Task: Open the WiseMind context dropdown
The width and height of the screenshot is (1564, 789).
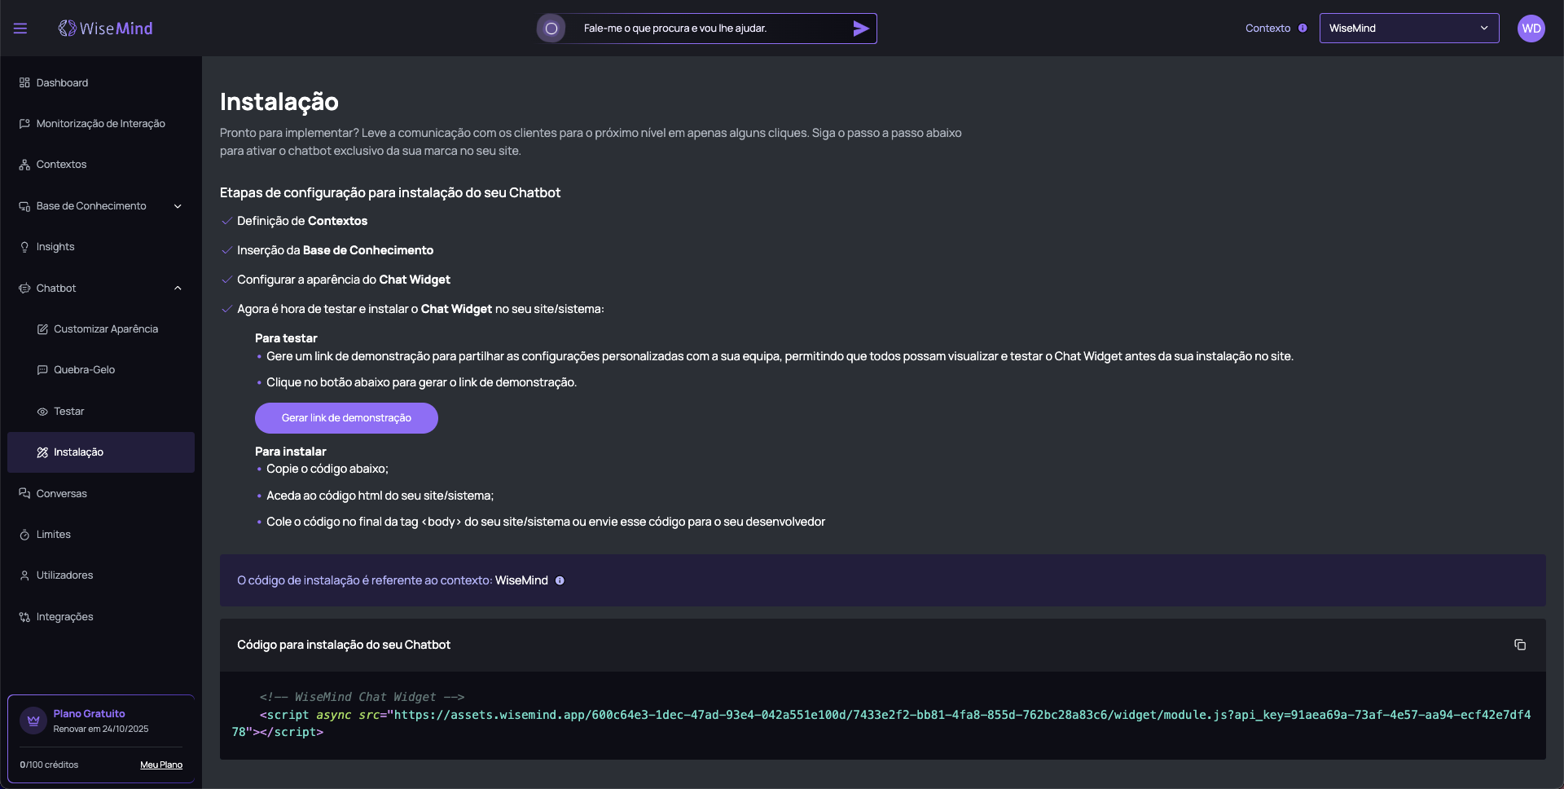Action: [x=1408, y=29]
